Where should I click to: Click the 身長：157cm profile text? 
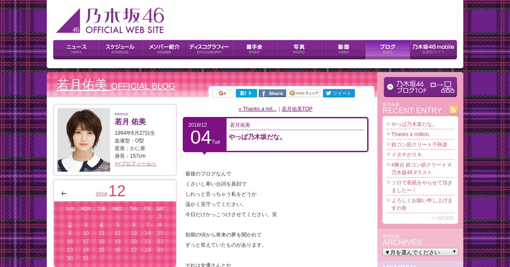point(130,156)
